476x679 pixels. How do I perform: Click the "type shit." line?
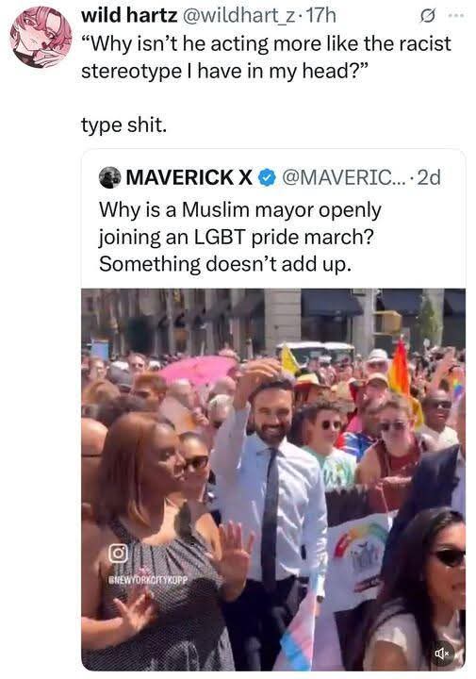click(123, 125)
